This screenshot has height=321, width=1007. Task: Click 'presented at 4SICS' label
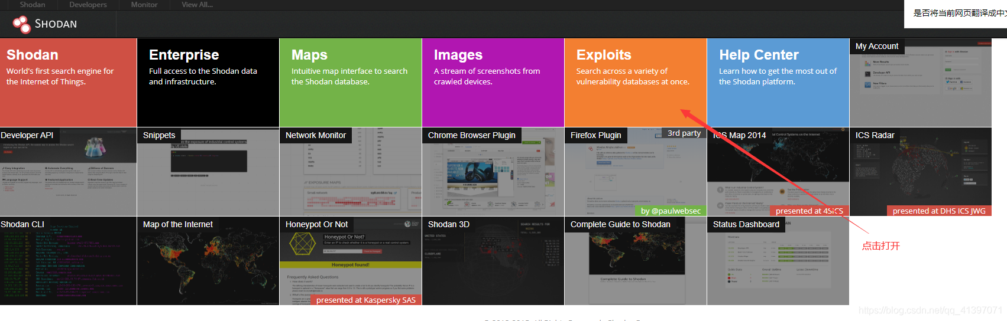click(809, 211)
